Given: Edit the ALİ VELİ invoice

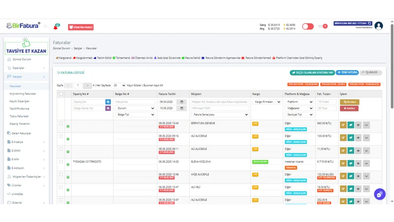Looking at the screenshot, I should [x=343, y=189].
